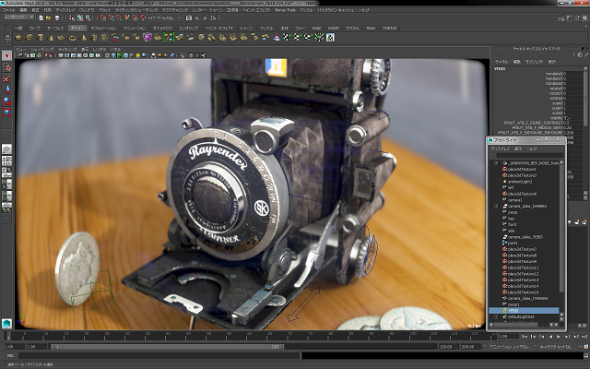
Task: Switch to four-view layout icon
Action: pyautogui.click(x=6, y=161)
